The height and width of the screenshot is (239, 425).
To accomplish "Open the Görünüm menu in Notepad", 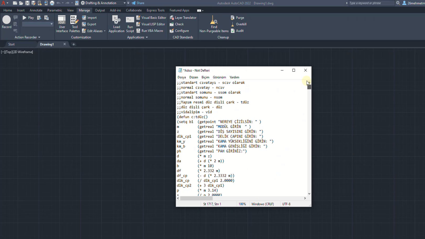I will coord(219,77).
